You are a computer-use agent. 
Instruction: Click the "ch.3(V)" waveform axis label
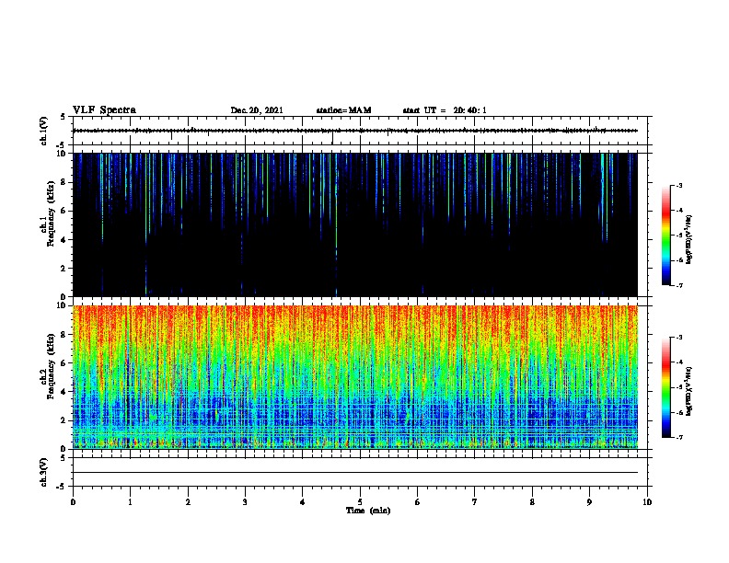(43, 472)
